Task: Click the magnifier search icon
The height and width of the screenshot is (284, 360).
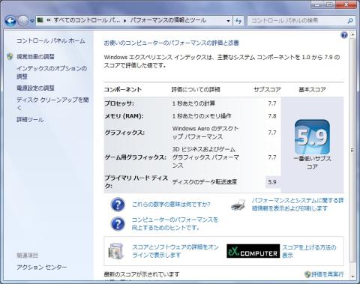Action: 350,21
